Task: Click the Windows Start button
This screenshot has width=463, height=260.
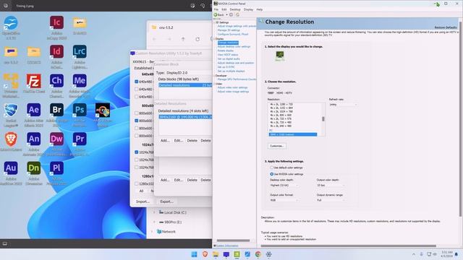Action: [x=194, y=254]
